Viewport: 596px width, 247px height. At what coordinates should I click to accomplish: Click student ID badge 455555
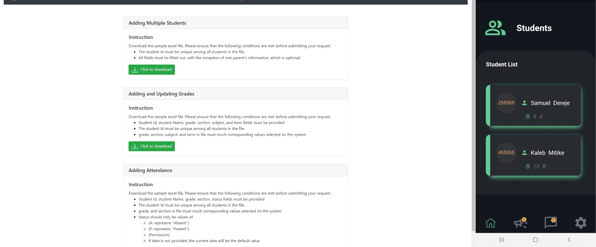(x=506, y=153)
